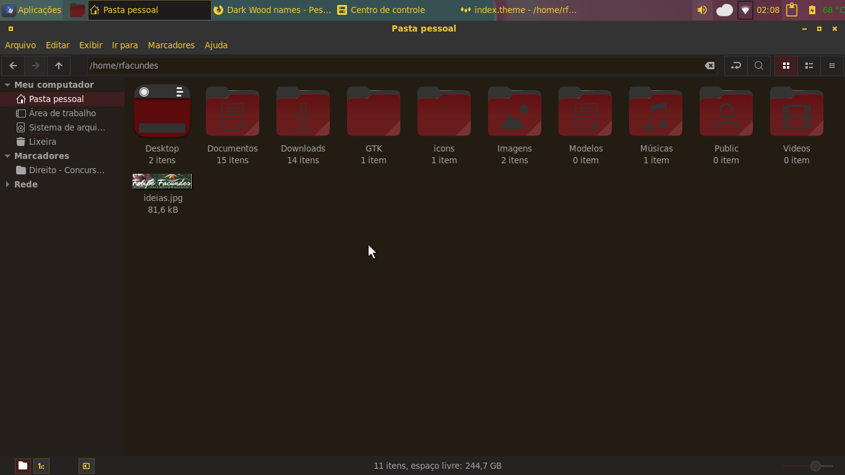Viewport: 845px width, 475px height.
Task: Select the Desktop folder icon
Action: coord(162,111)
